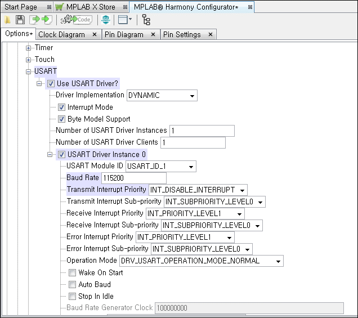Image resolution: width=358 pixels, height=318 pixels.
Task: Click the Baud Rate Generator Clock field
Action: point(249,308)
